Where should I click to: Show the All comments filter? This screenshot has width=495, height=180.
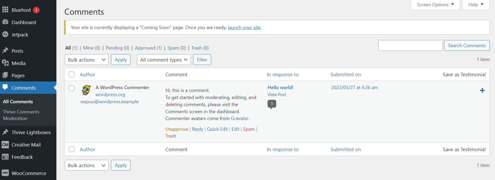click(71, 48)
